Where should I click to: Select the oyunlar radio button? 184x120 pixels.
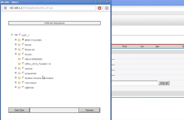[23, 68]
